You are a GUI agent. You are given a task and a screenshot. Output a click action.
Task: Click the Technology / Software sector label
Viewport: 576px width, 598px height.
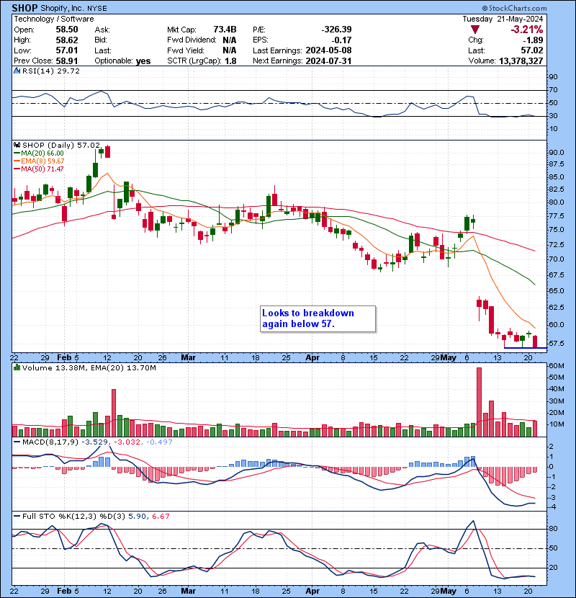[x=54, y=19]
